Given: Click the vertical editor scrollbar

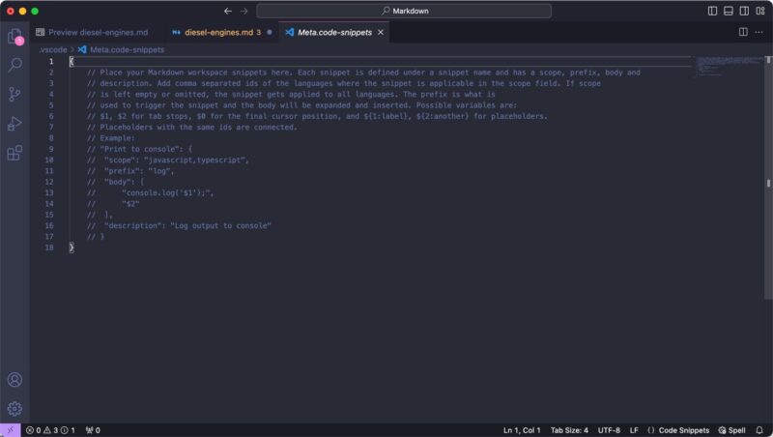Looking at the screenshot, I should 768,178.
